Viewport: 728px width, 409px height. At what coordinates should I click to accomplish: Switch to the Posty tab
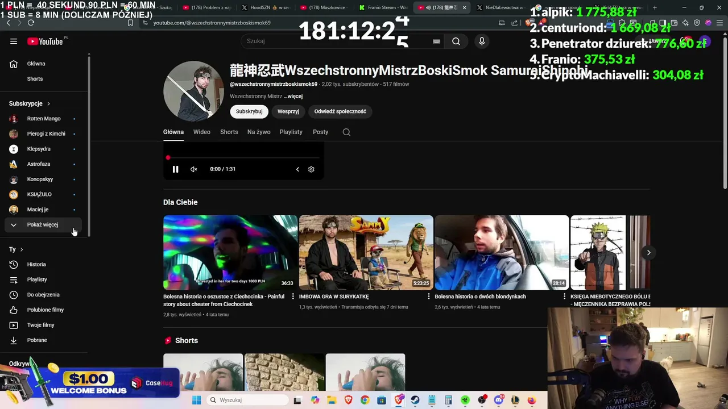point(321,132)
